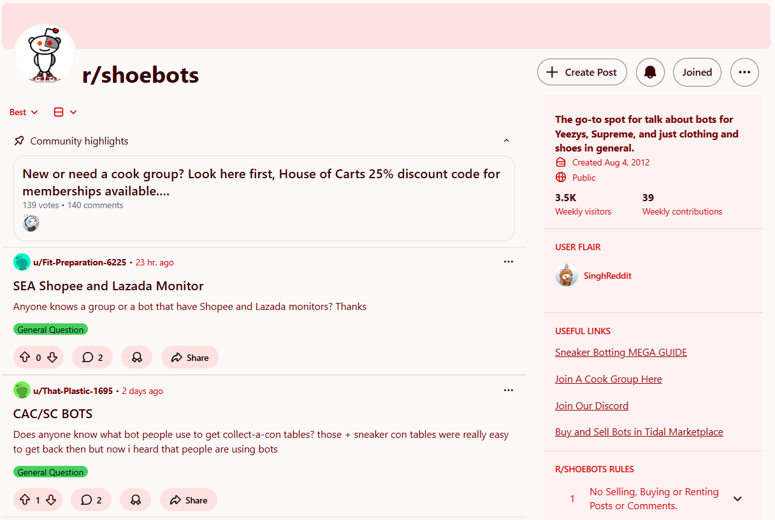This screenshot has width=775, height=520.
Task: Click Create Post
Action: [581, 72]
